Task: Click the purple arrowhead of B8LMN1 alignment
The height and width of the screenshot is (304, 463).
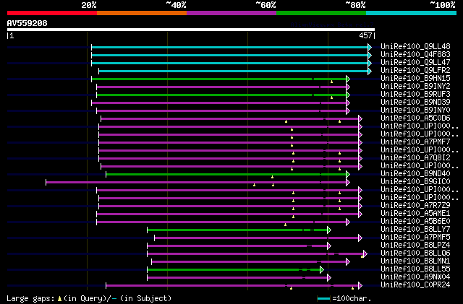Action: point(348,262)
